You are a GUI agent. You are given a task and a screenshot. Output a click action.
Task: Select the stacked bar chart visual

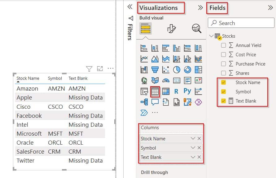pyautogui.click(x=144, y=48)
